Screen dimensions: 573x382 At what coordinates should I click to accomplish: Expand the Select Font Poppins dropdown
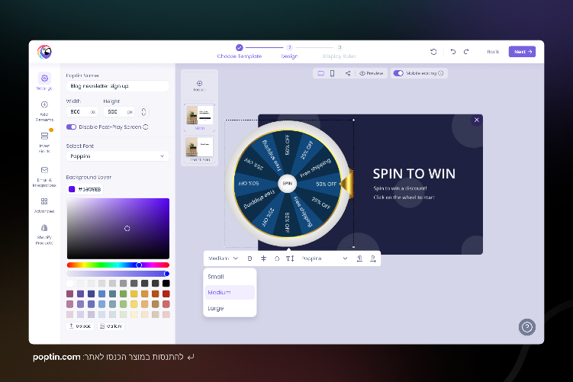pos(117,156)
